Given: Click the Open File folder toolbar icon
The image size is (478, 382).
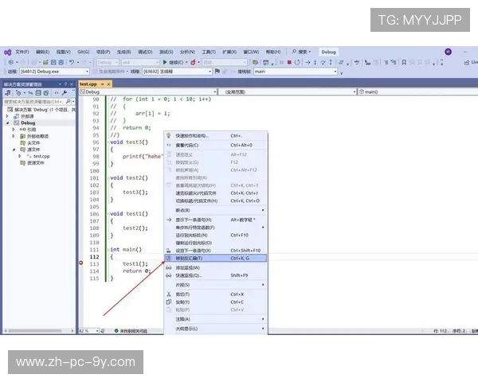Looking at the screenshot, I should 45,62.
